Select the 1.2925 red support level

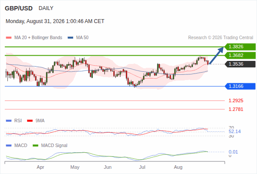(x=236, y=100)
